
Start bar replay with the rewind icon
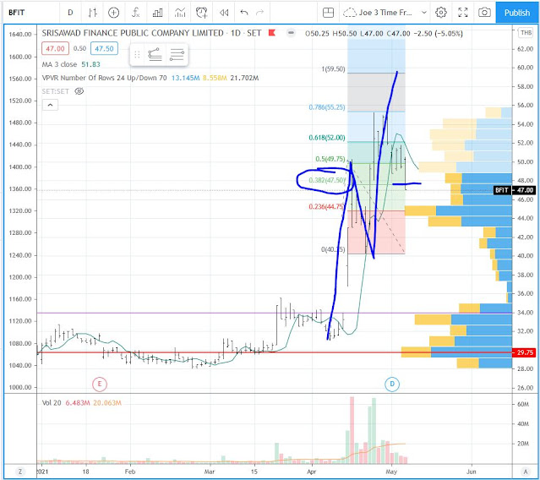point(224,13)
